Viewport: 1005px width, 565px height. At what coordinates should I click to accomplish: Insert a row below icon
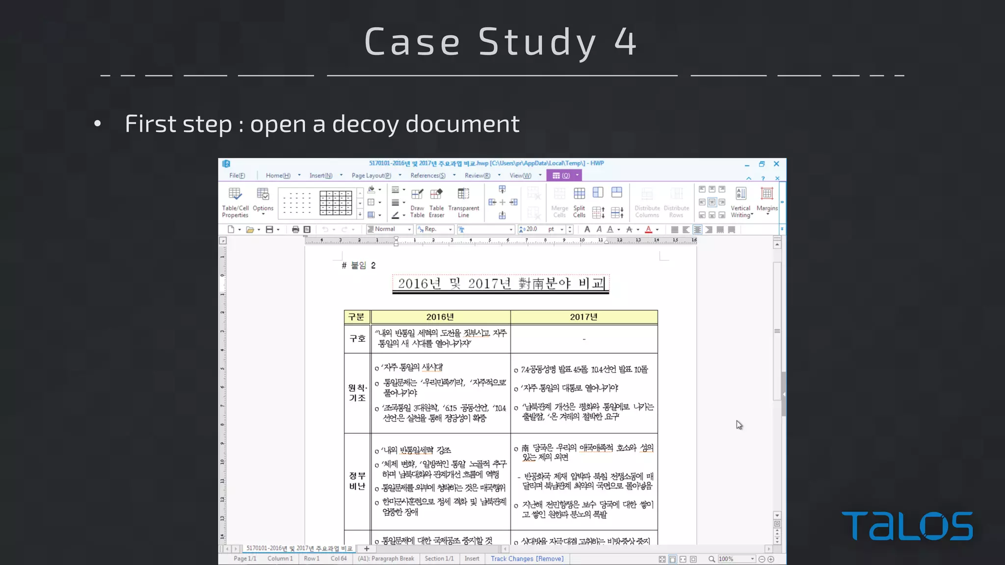point(502,215)
